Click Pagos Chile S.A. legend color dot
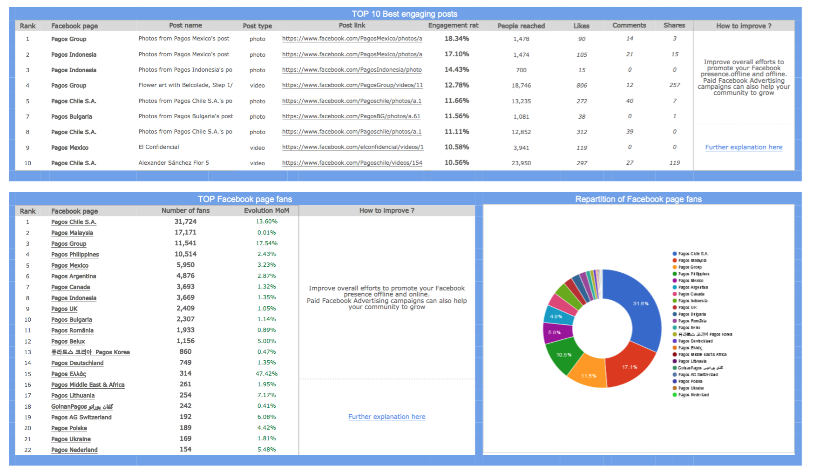 (x=674, y=254)
